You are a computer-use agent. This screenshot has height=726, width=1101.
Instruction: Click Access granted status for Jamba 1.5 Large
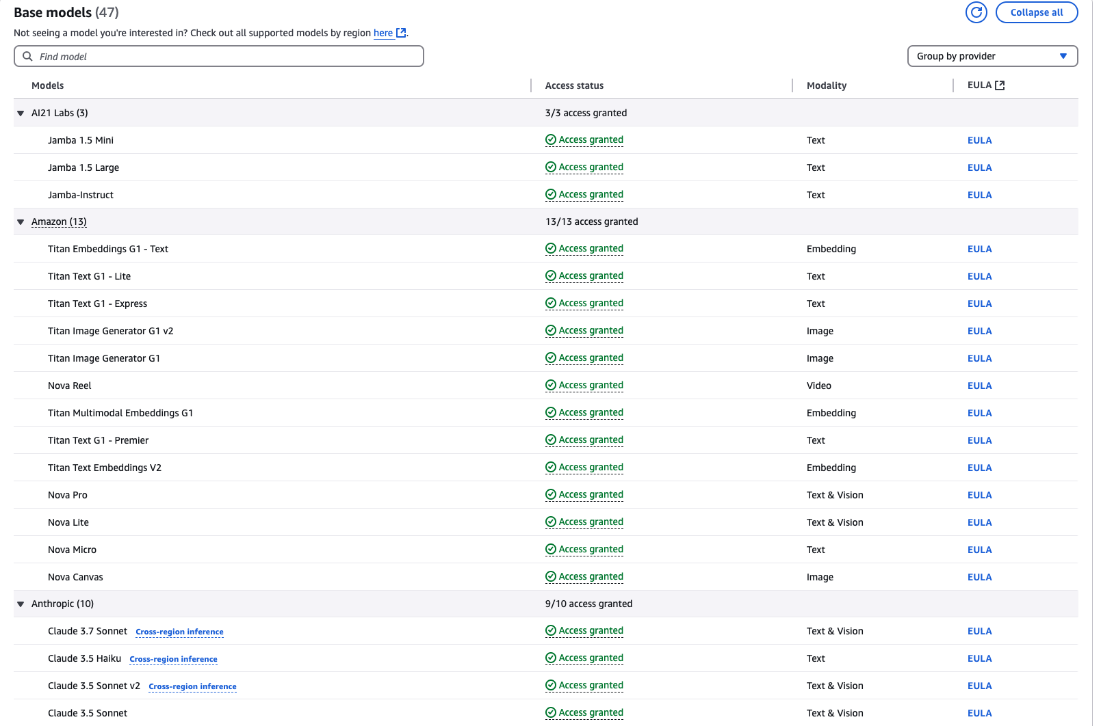click(584, 167)
